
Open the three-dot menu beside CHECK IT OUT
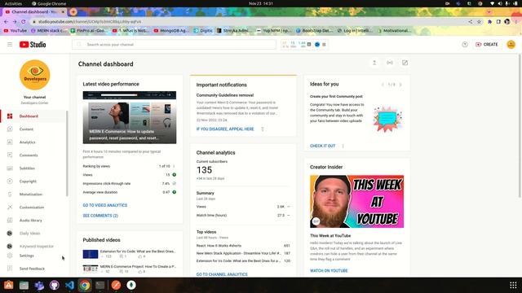343,146
